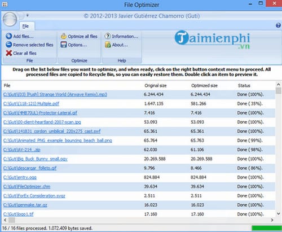This screenshot has width=282, height=232.
Task: Select the genmake.tar.gz file link
Action: [25, 205]
